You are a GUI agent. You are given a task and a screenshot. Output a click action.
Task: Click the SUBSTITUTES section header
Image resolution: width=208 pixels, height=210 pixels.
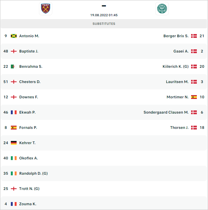coord(104,24)
